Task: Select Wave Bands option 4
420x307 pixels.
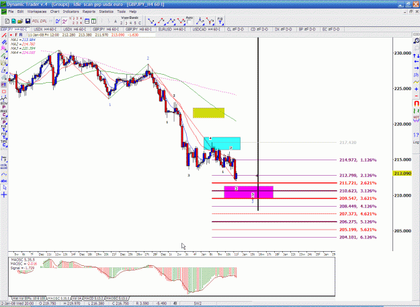Action: 131,23
